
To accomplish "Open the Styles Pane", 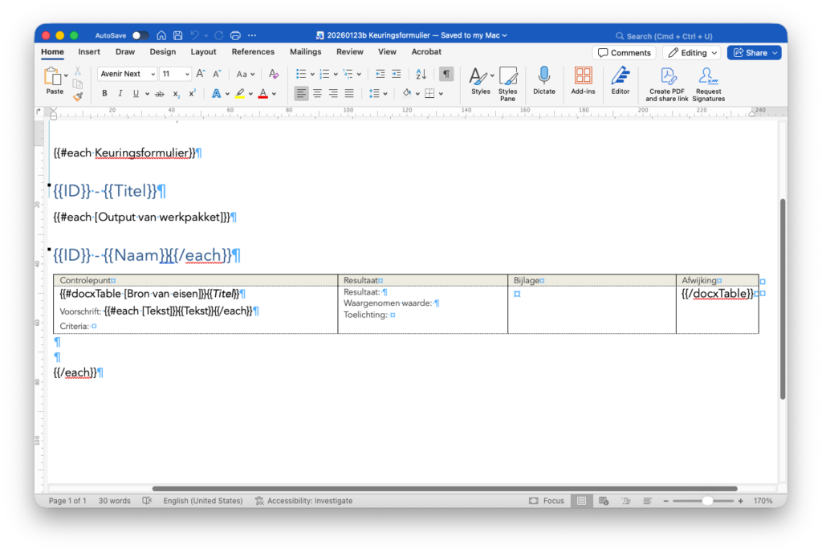I will pyautogui.click(x=507, y=76).
